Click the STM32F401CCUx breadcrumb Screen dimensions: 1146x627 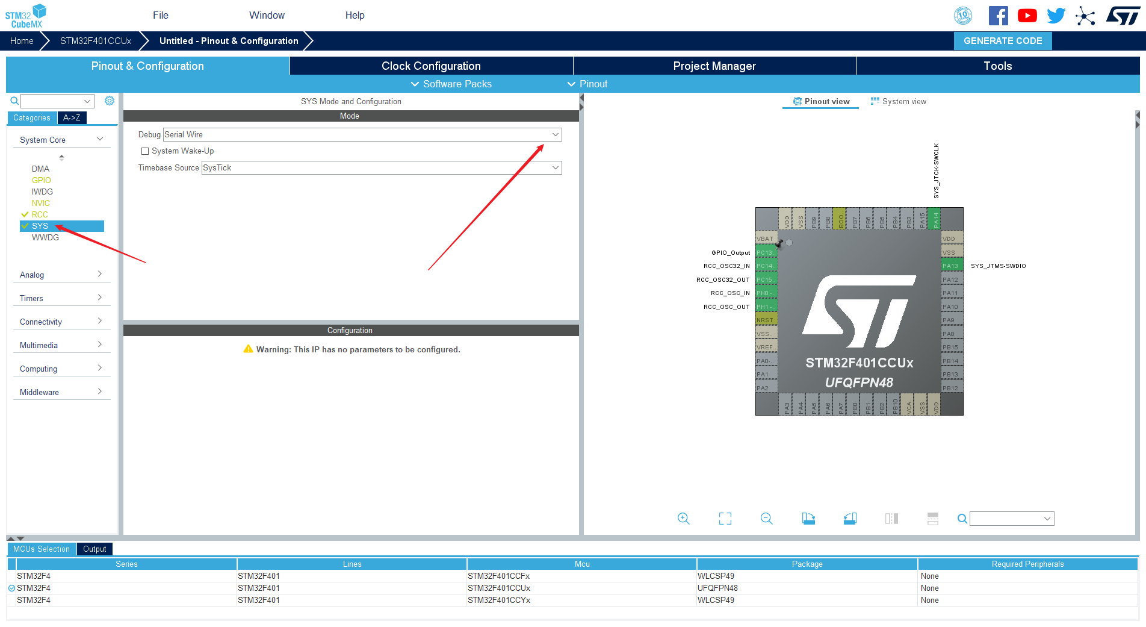[96, 41]
